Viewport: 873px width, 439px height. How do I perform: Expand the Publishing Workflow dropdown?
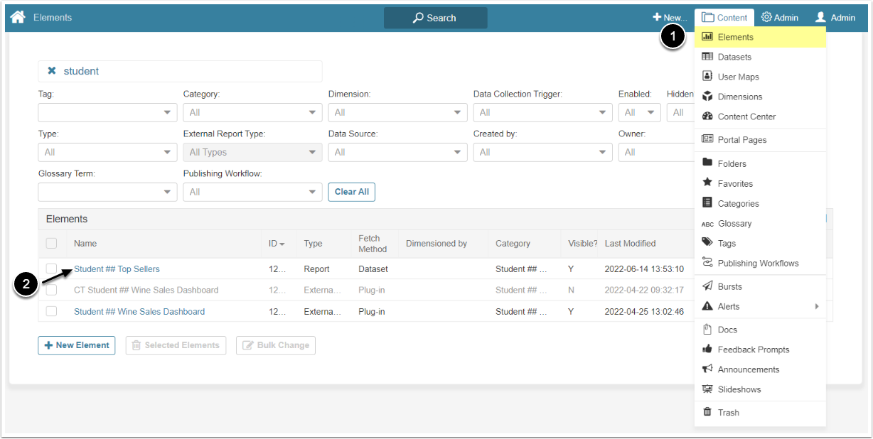pyautogui.click(x=252, y=192)
